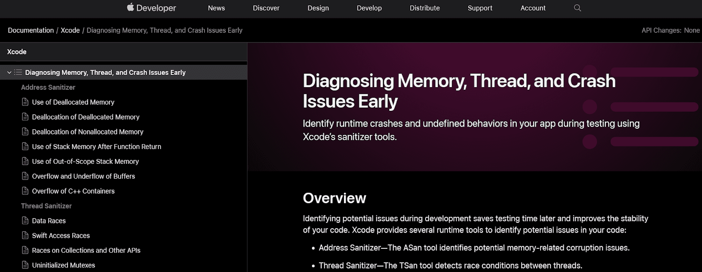Open the News menu item
This screenshot has width=702, height=272.
tap(216, 8)
